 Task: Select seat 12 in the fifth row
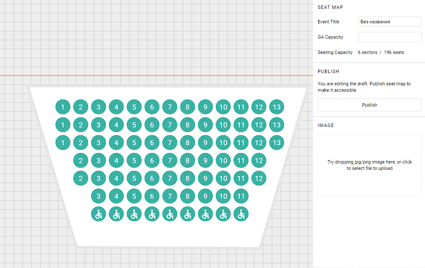click(x=259, y=178)
